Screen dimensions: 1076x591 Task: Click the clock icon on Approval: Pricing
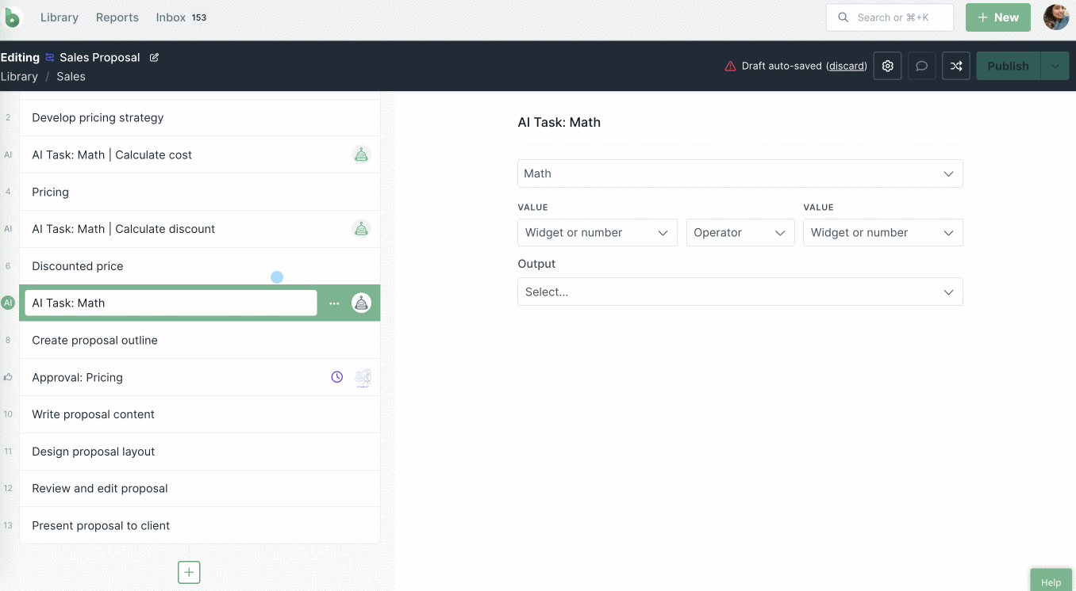click(x=337, y=377)
